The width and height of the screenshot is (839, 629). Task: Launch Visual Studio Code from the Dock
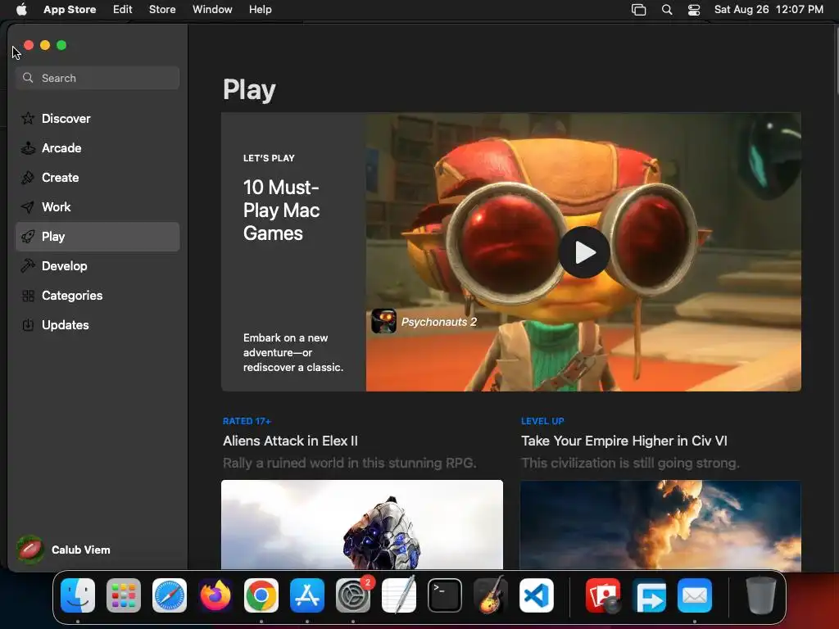(537, 595)
